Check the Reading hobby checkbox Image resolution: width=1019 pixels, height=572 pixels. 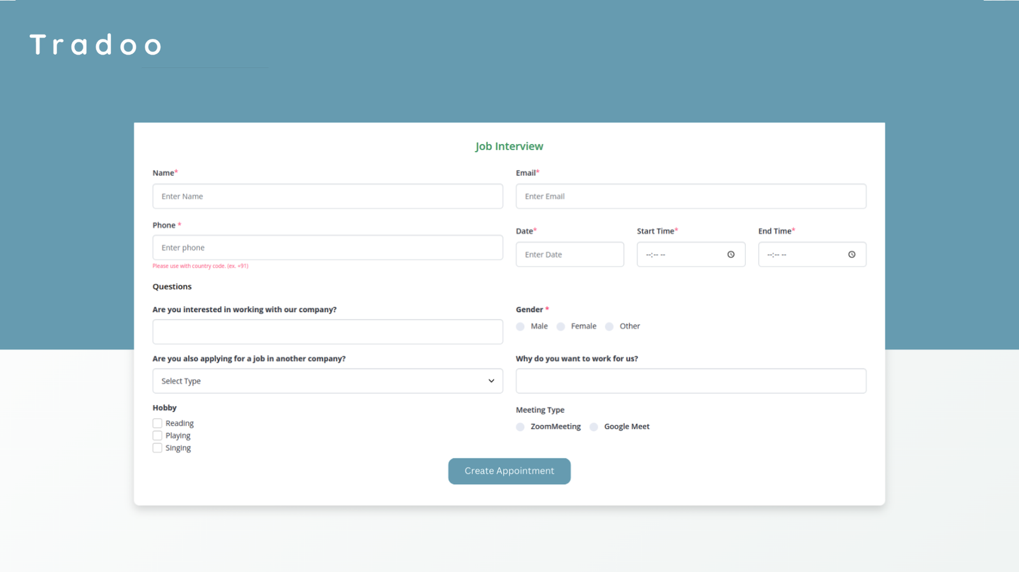pos(157,424)
